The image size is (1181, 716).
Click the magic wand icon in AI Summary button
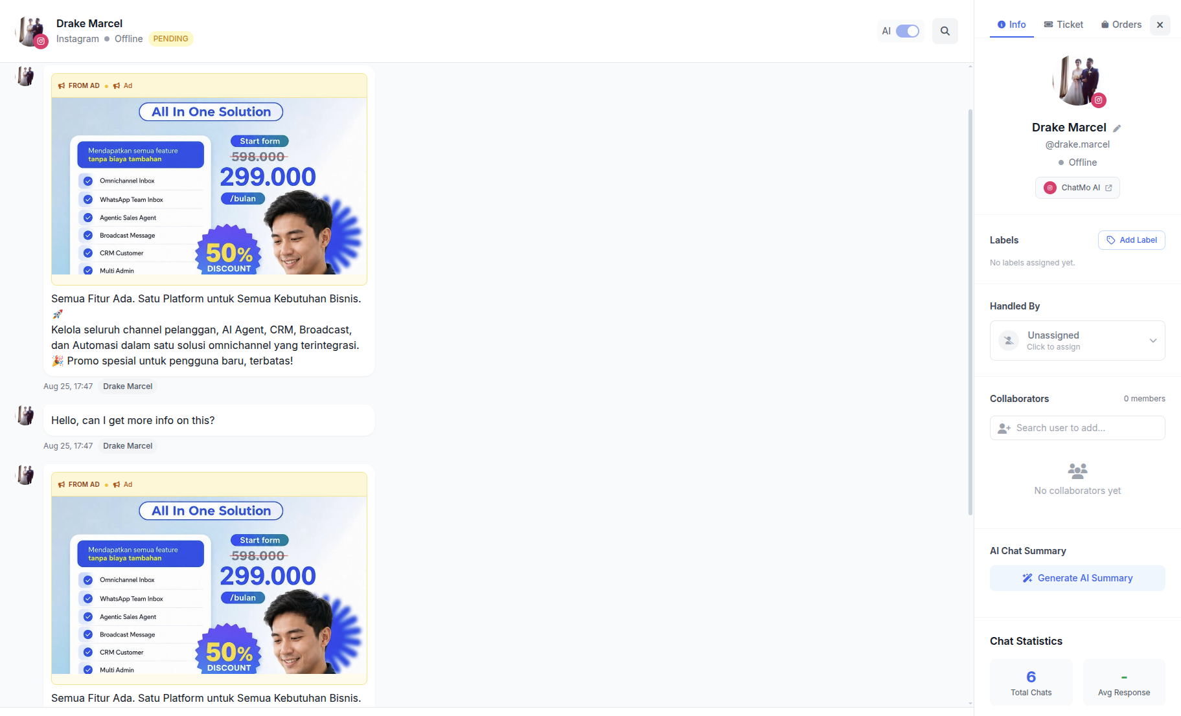tap(1027, 578)
